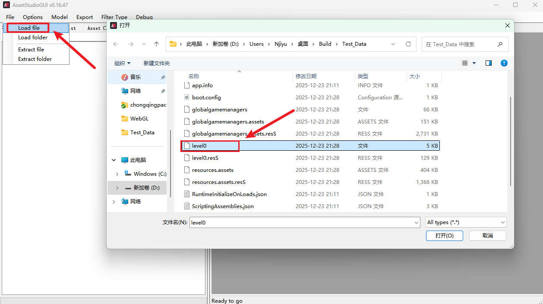Select the app.info file

tap(202, 85)
